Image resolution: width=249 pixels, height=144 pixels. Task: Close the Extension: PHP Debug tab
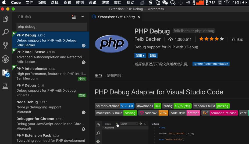pyautogui.click(x=139, y=17)
